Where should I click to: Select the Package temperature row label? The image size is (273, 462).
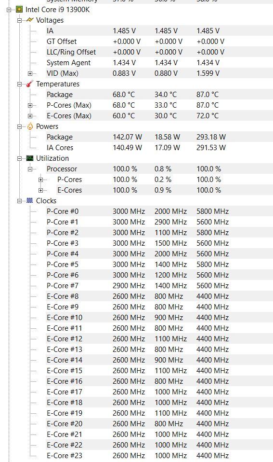(x=60, y=95)
